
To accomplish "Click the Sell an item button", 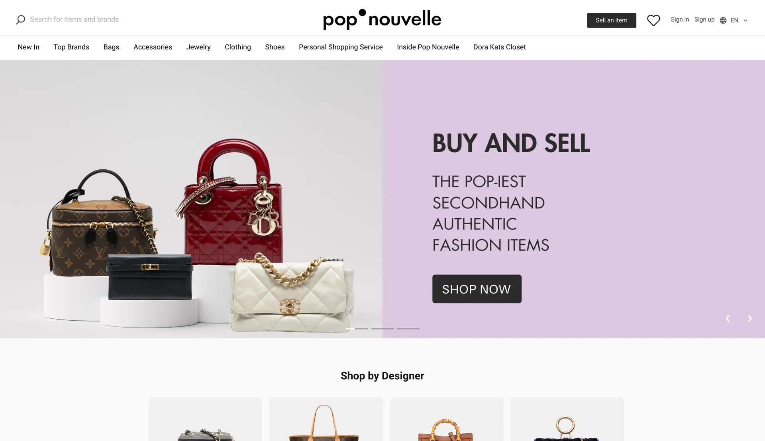I will click(612, 20).
